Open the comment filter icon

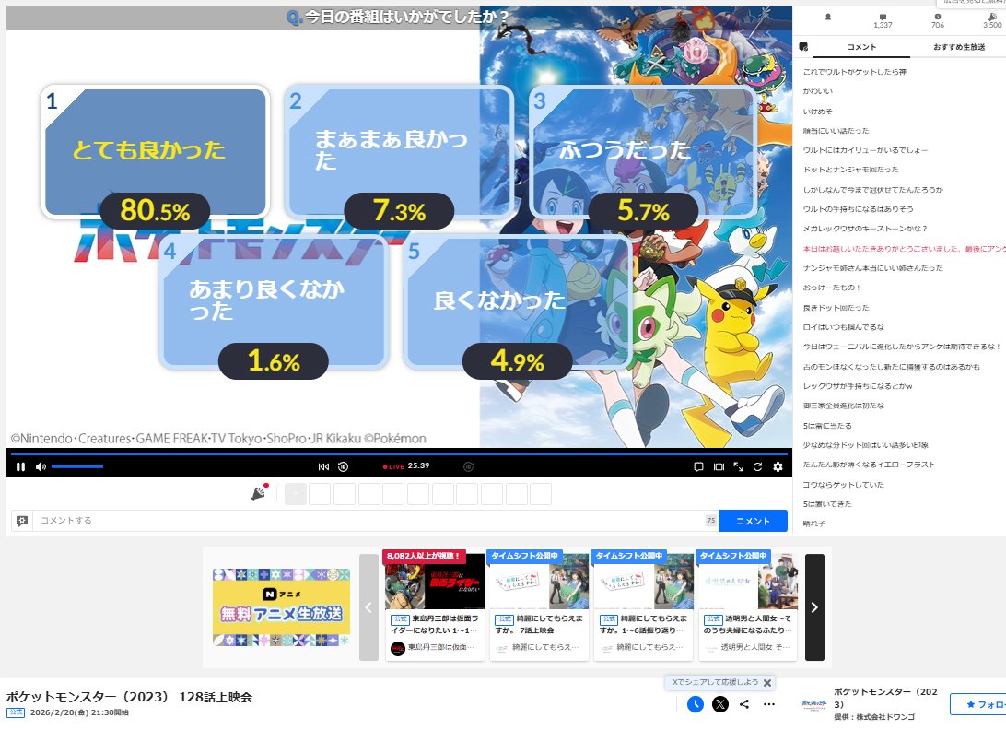coord(803,47)
